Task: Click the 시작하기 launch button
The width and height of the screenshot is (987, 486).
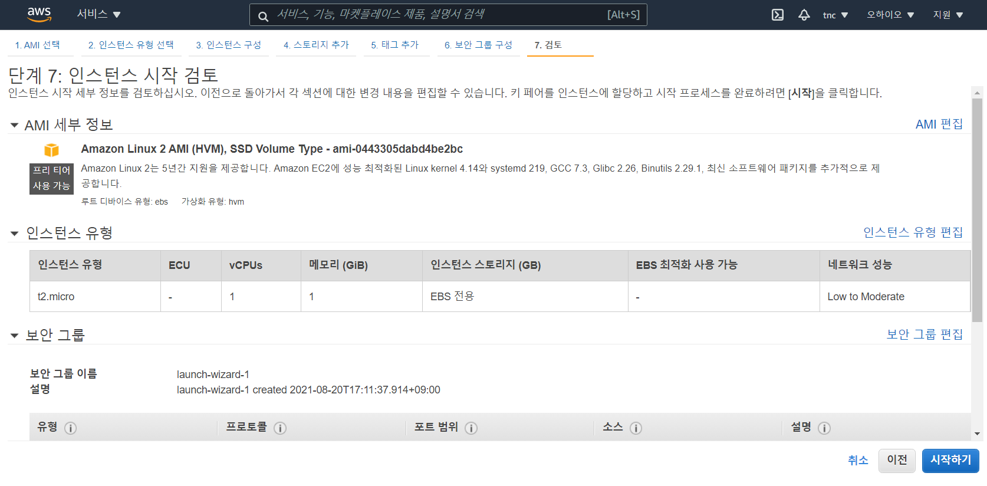Action: 950,461
